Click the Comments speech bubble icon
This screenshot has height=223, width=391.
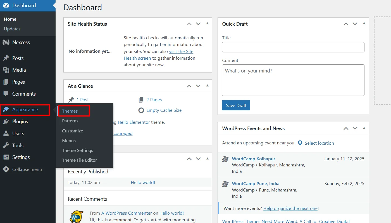coord(6,94)
